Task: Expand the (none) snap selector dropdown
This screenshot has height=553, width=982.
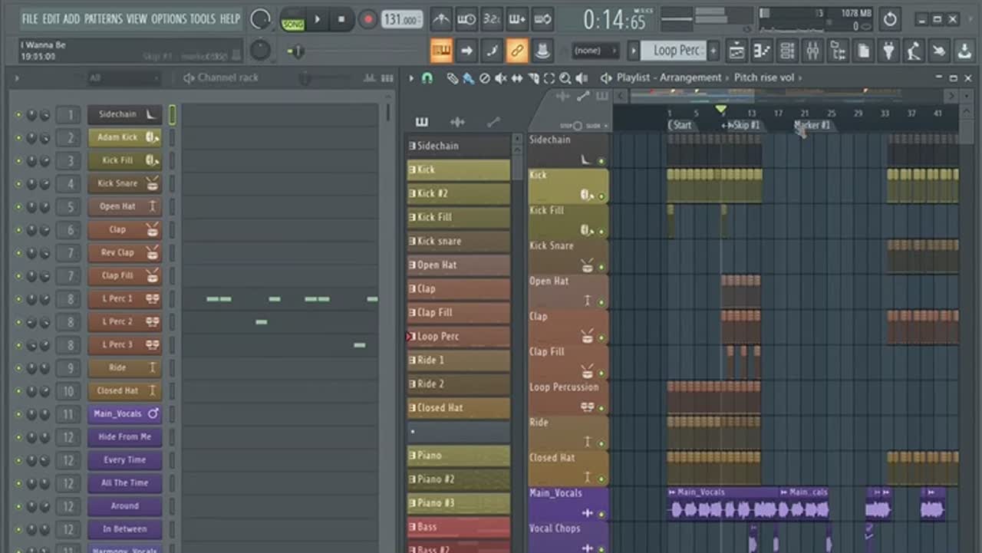Action: click(x=595, y=51)
